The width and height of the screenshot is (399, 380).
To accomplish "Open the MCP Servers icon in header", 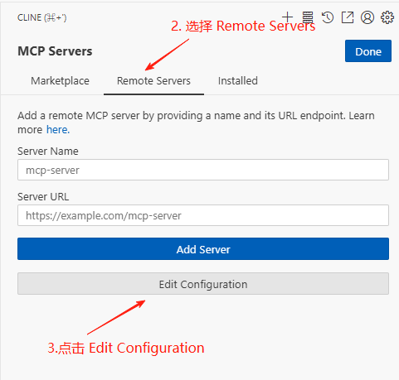I will [x=308, y=17].
